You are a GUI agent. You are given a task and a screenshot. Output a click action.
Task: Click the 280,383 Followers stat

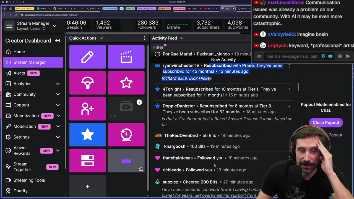point(148,25)
